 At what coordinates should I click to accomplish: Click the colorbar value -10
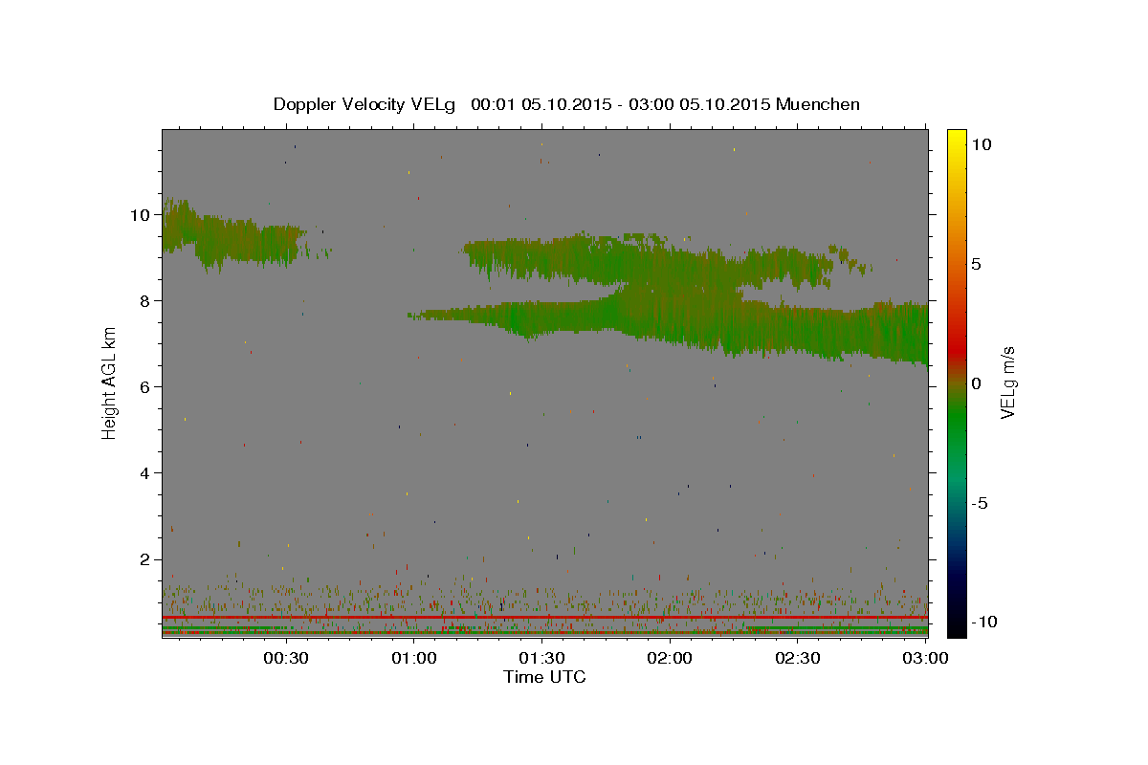pyautogui.click(x=983, y=623)
